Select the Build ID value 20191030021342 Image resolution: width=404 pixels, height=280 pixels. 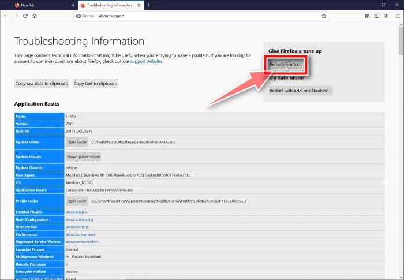[79, 131]
